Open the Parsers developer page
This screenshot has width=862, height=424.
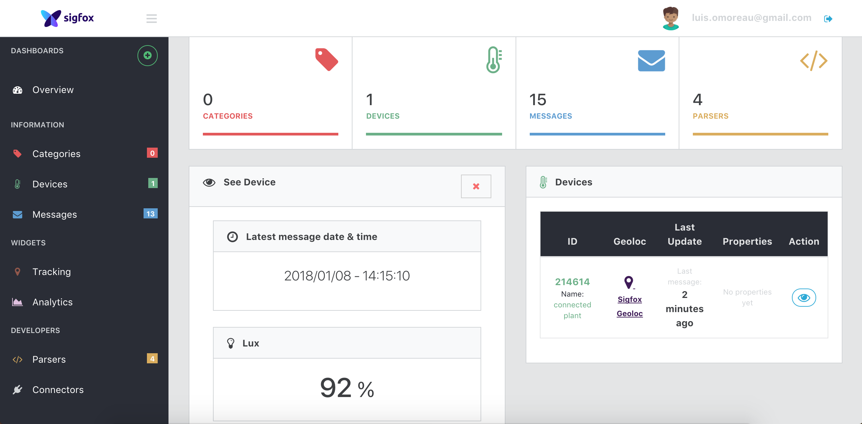click(49, 360)
